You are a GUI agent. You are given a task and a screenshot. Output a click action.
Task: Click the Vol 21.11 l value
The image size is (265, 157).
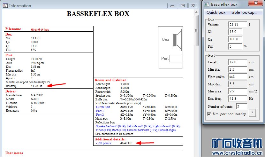pos(35,38)
